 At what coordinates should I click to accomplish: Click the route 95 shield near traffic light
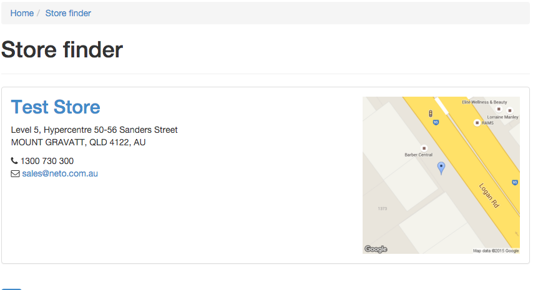pyautogui.click(x=436, y=123)
